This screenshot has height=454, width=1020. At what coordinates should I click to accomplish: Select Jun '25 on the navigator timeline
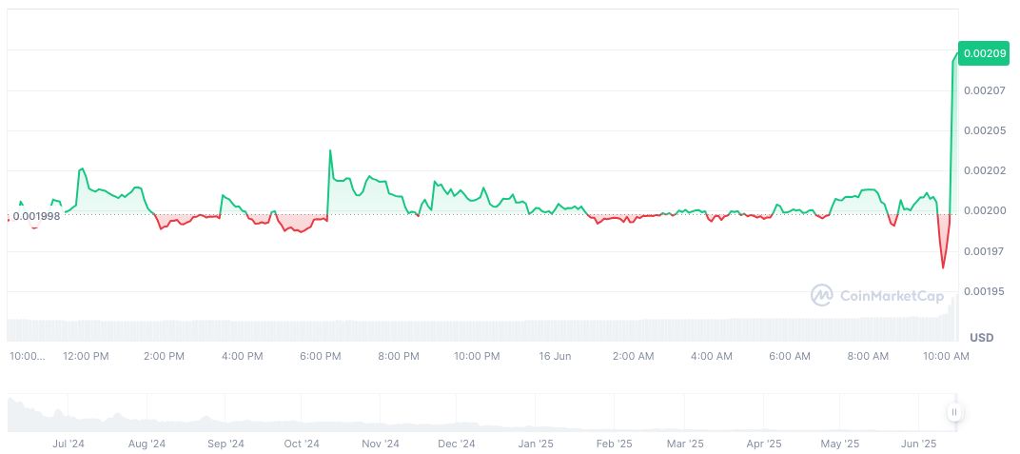[918, 444]
